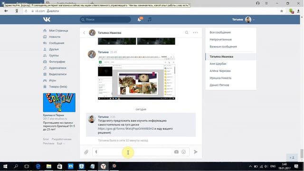Click the ENG language indicator
The height and width of the screenshot is (171, 304).
pos(273,166)
